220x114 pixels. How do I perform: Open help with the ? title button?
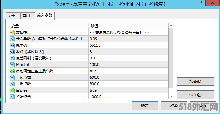(201, 3)
